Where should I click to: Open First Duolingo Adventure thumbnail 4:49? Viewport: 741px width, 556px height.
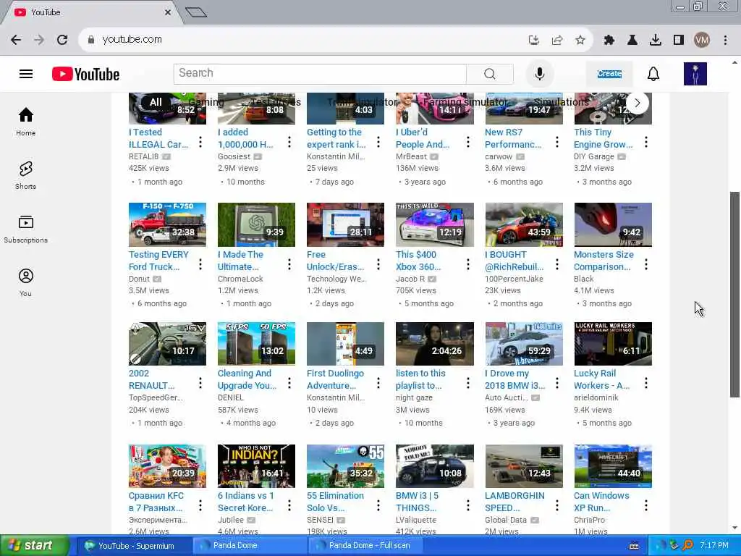tap(345, 344)
